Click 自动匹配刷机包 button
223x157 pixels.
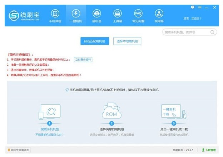[95, 41]
